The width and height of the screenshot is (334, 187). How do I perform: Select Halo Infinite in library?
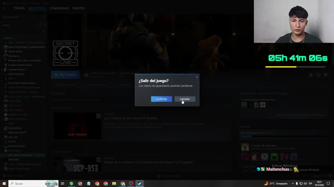15,101
